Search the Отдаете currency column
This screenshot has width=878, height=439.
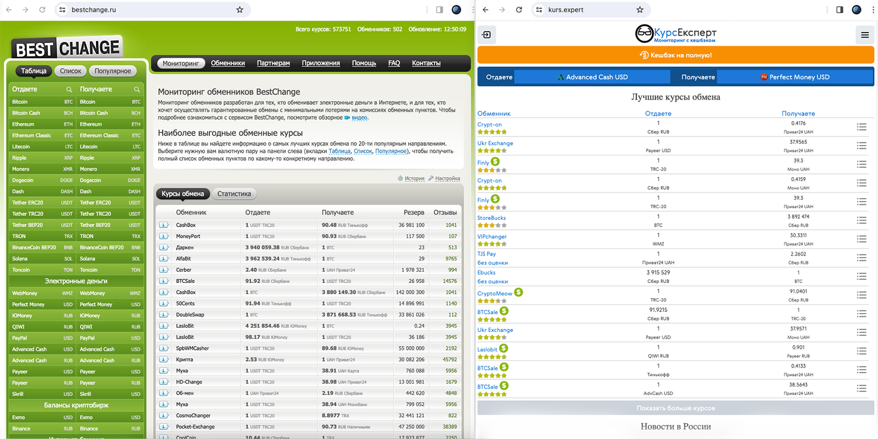69,90
